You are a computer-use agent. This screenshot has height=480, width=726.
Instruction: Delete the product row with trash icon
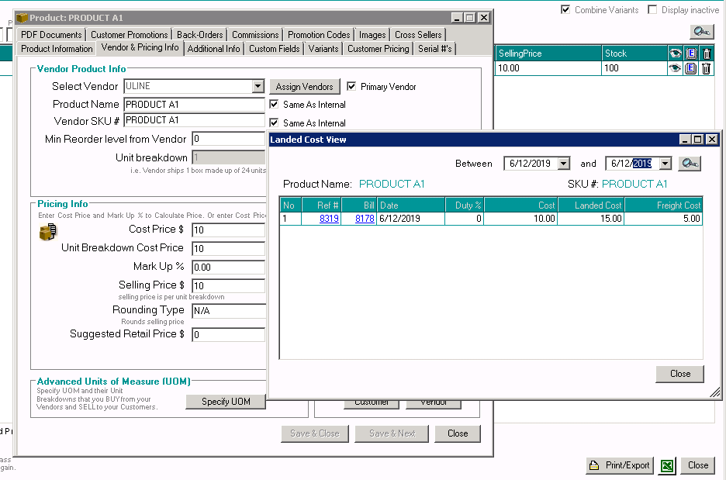click(x=707, y=68)
